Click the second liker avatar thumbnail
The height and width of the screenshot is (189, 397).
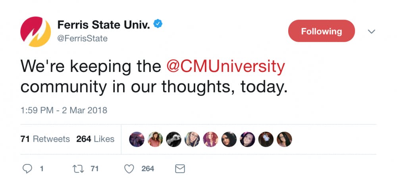(155, 139)
